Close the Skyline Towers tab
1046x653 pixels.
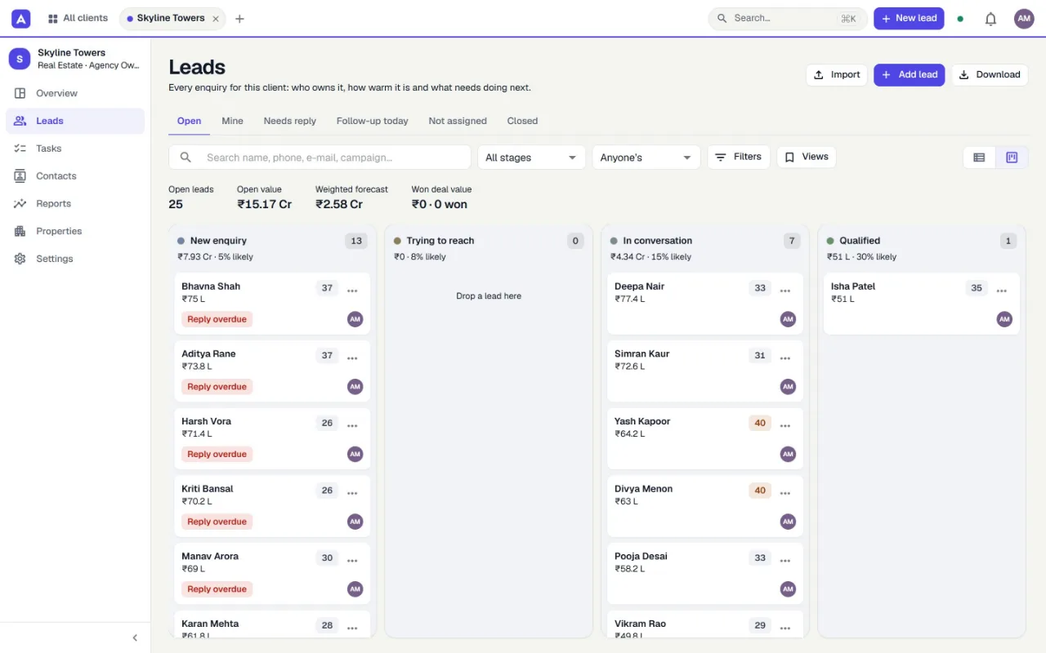click(x=216, y=19)
